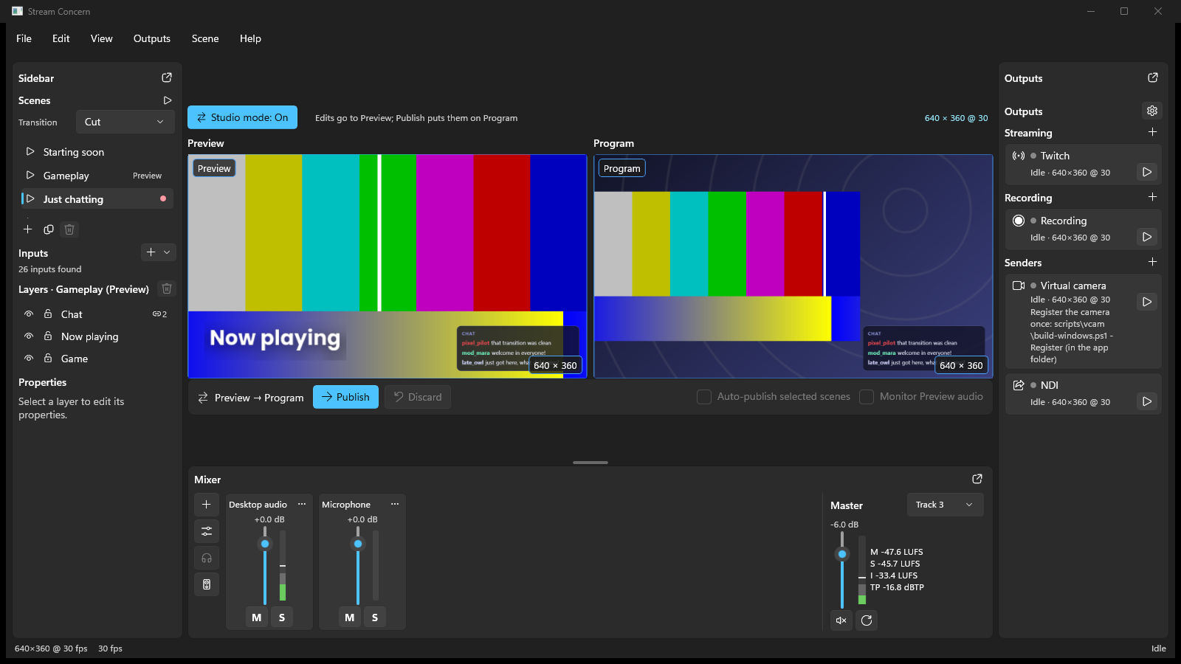Delete layer using Layers trash icon
This screenshot has width=1181, height=664.
pyautogui.click(x=167, y=288)
